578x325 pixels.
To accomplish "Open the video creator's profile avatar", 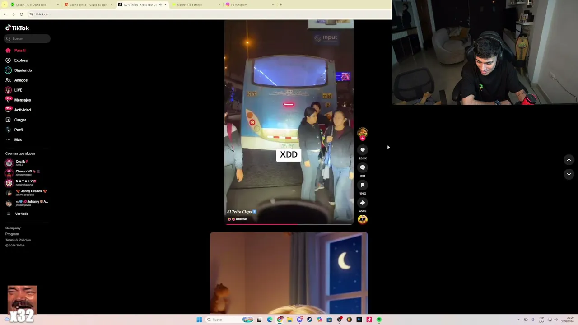I will click(363, 132).
